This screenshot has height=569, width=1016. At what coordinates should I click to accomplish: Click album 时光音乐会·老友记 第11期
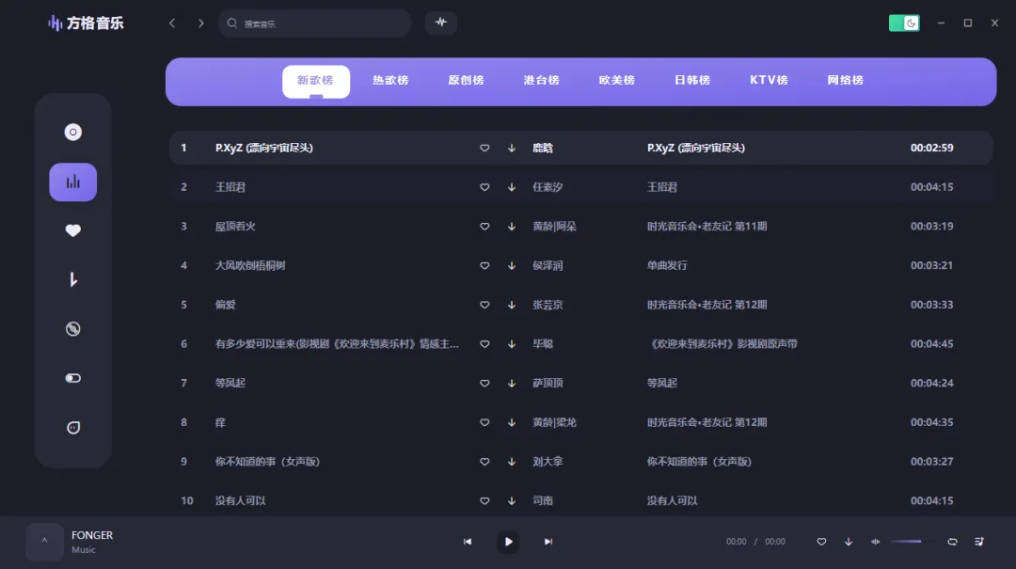pyautogui.click(x=706, y=226)
